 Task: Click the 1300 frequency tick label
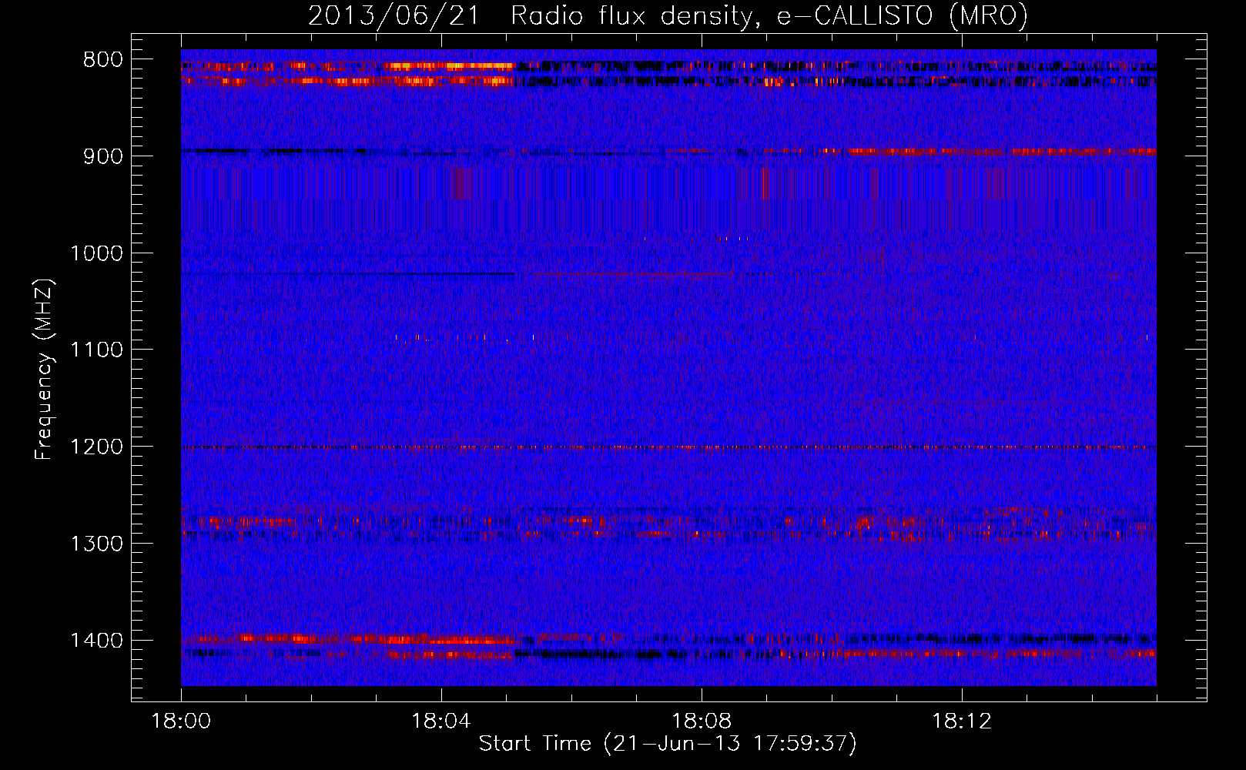click(96, 544)
